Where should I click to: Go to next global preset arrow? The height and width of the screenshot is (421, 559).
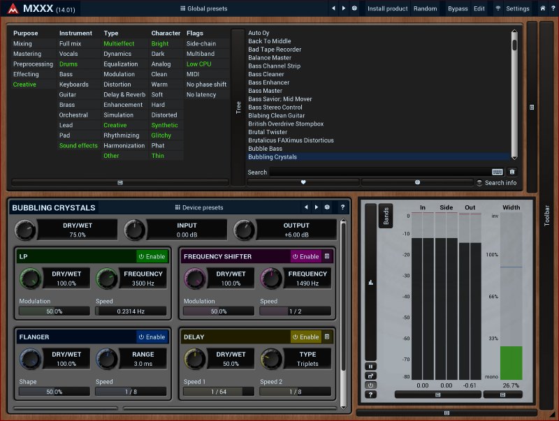point(344,8)
